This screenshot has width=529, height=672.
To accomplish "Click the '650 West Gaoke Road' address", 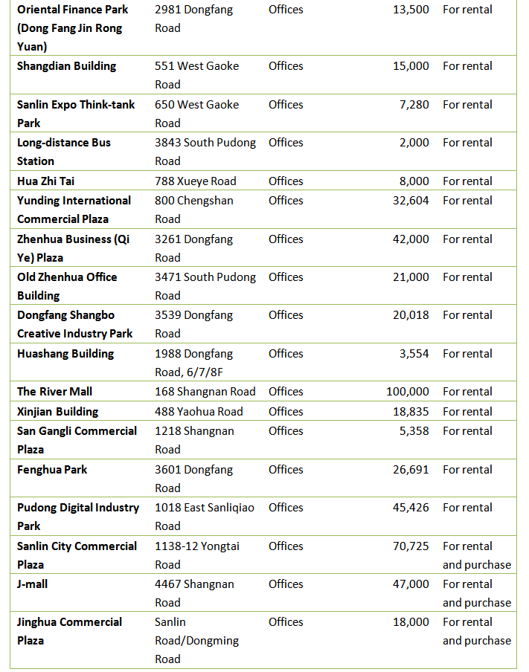I will pyautogui.click(x=197, y=114).
